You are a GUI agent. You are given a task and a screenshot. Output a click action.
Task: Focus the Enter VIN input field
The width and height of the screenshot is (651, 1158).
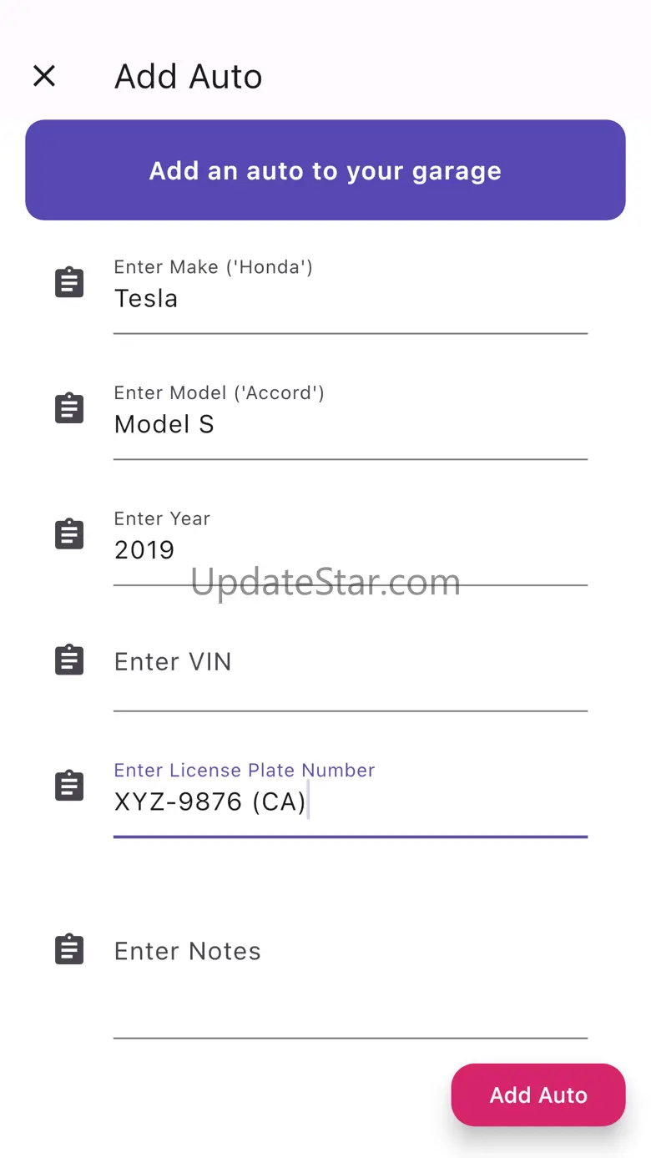[x=351, y=662]
